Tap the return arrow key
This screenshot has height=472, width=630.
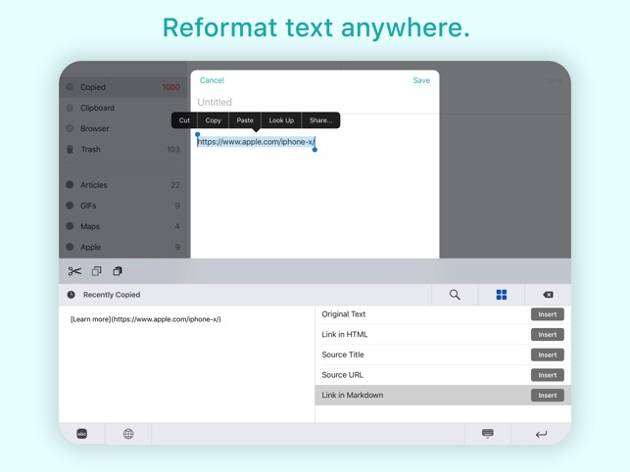pos(541,434)
